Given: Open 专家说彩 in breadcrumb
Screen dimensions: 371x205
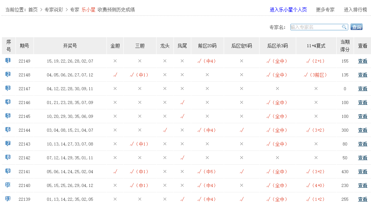Looking at the screenshot, I should (x=54, y=10).
